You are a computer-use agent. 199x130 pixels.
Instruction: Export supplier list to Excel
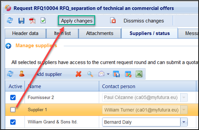[139, 74]
